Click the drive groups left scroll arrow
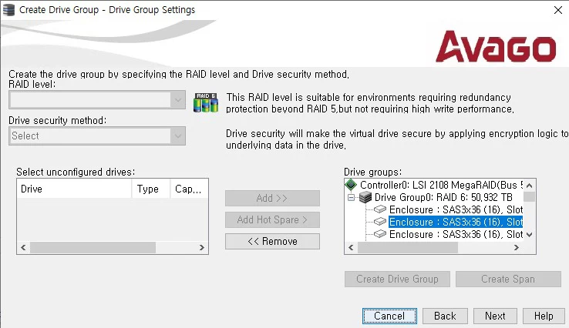The height and width of the screenshot is (328, 569). coord(351,248)
